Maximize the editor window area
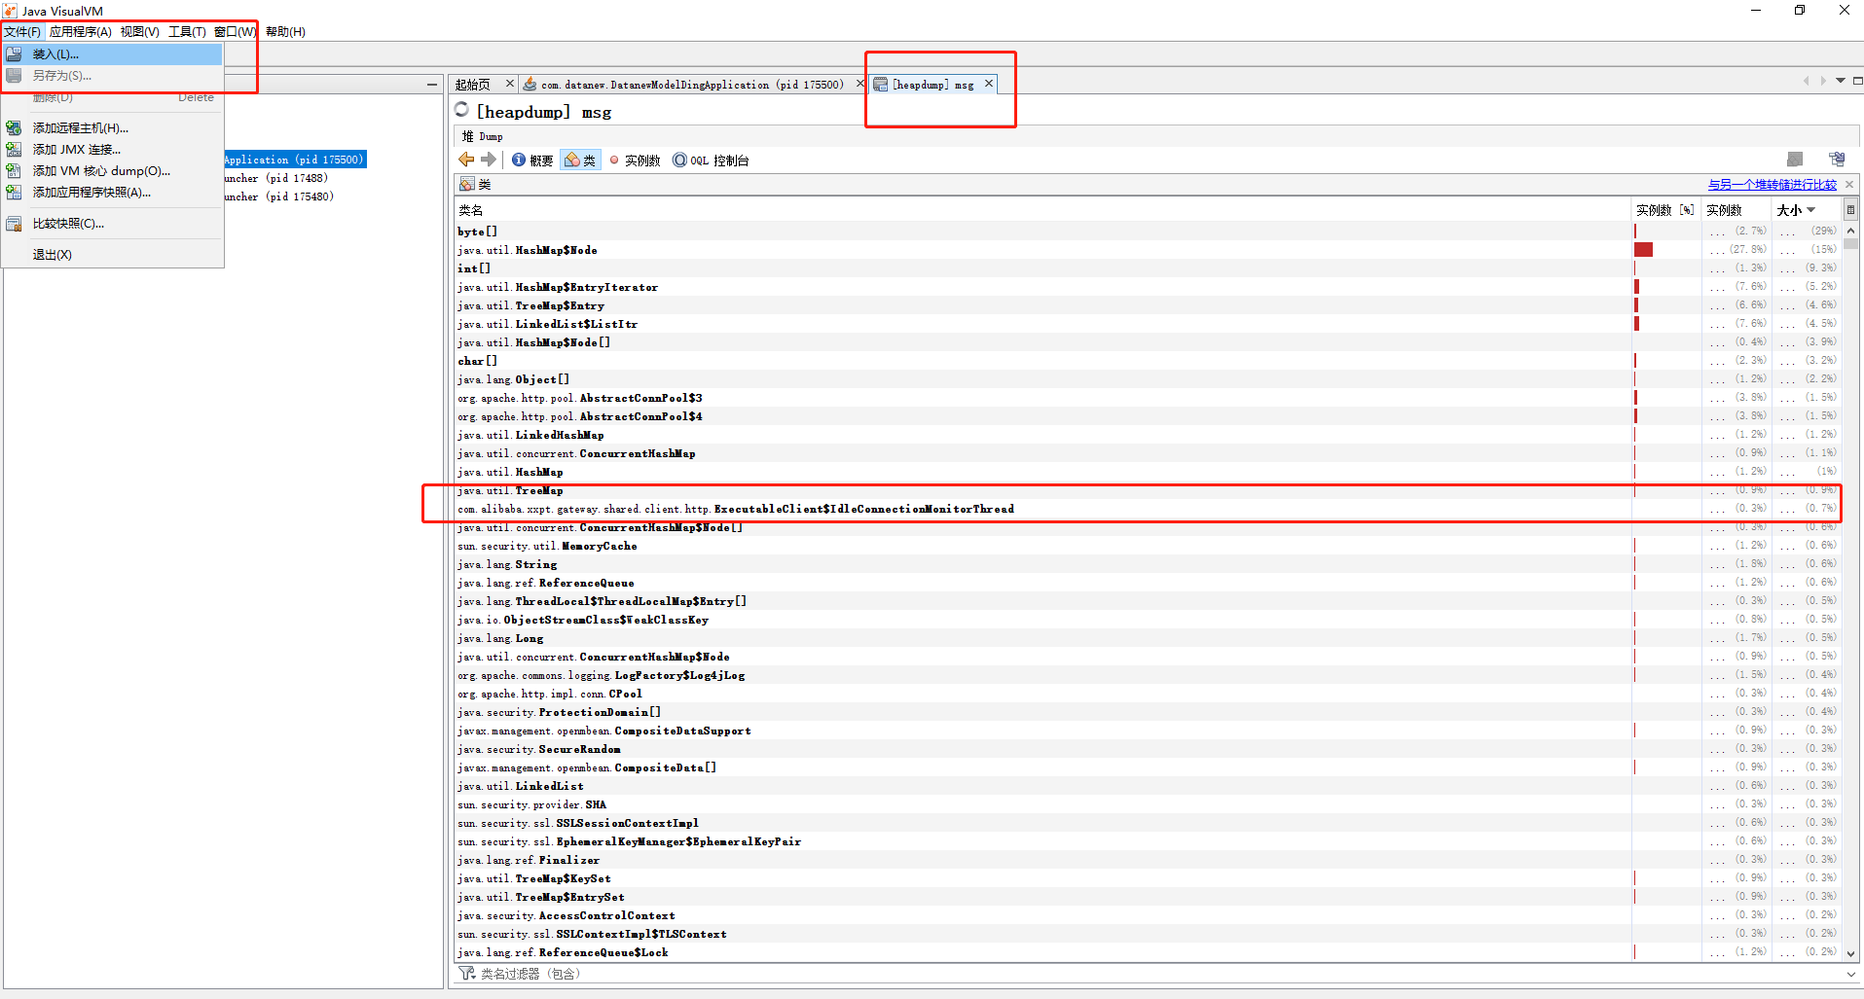Image resolution: width=1864 pixels, height=999 pixels. [x=1858, y=81]
